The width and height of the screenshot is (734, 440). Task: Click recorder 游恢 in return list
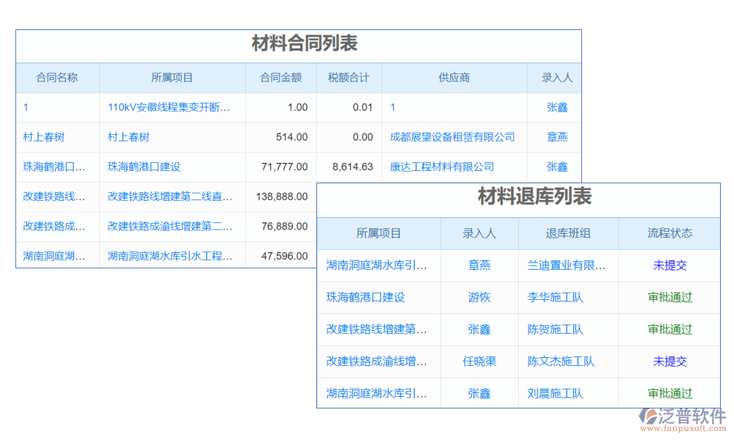point(479,298)
